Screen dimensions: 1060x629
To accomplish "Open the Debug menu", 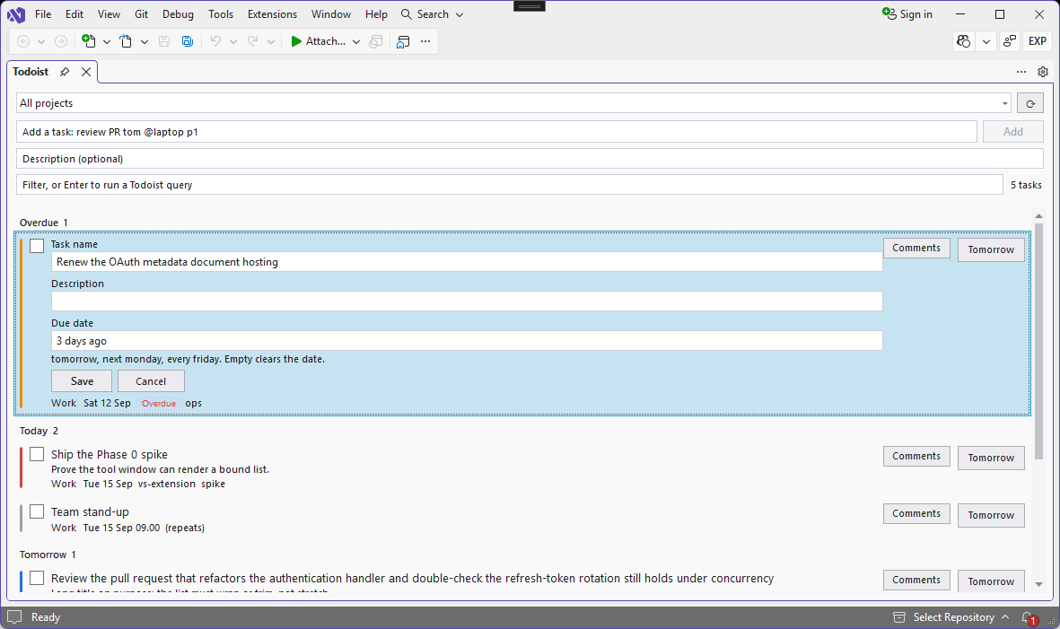I will pos(178,14).
